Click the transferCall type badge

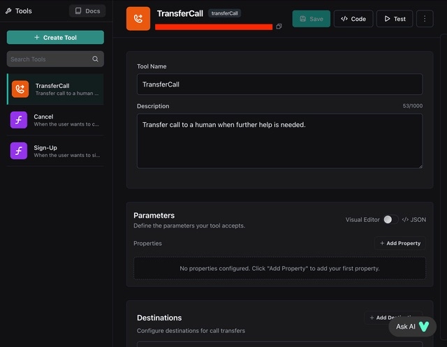225,13
